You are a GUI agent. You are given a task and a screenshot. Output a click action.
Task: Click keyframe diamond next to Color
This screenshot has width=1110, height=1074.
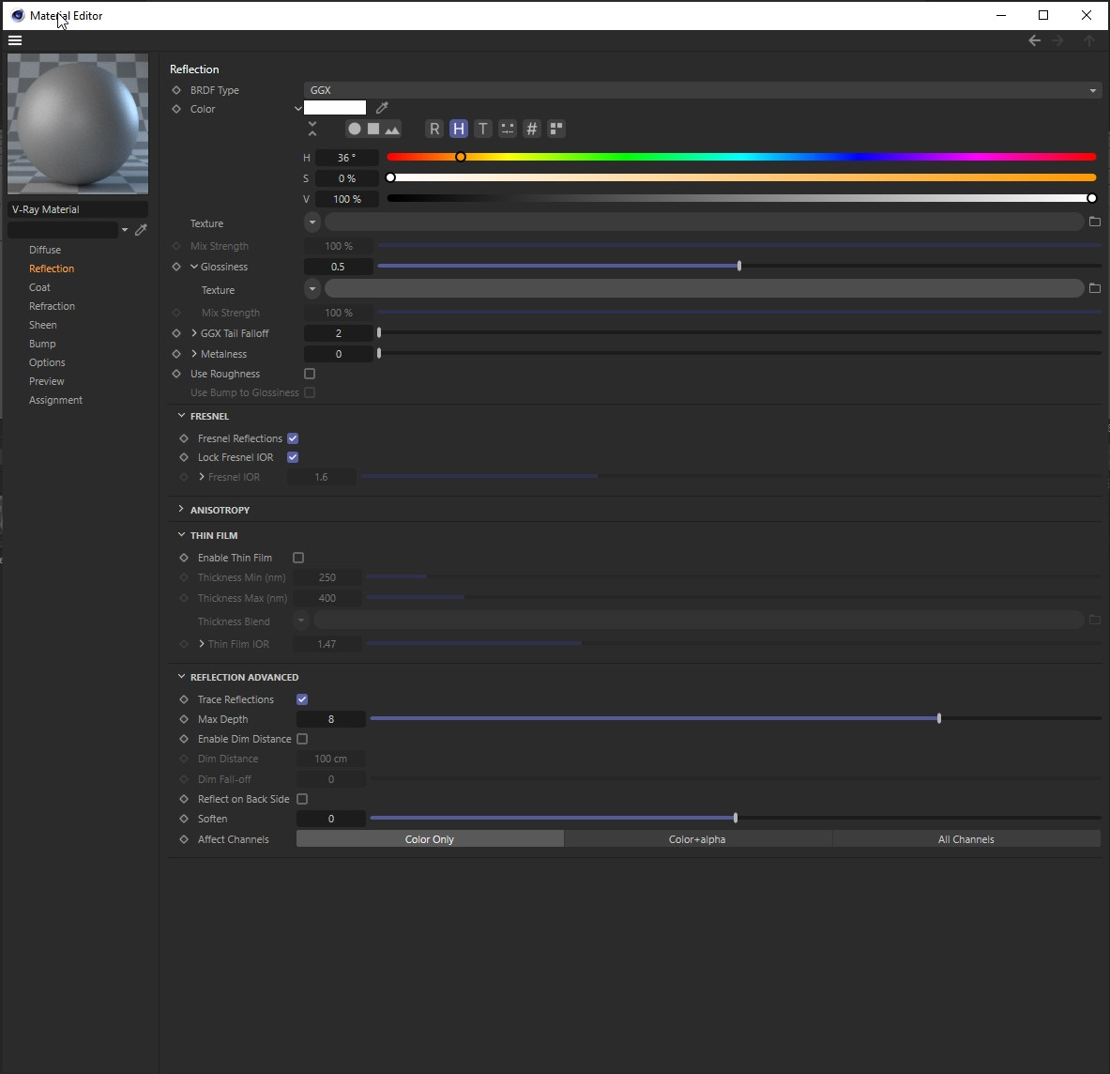coord(176,109)
